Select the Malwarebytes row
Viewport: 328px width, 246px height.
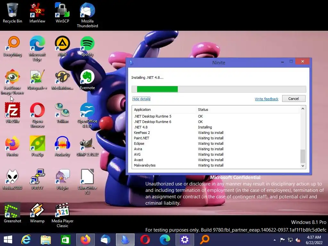tap(216, 165)
